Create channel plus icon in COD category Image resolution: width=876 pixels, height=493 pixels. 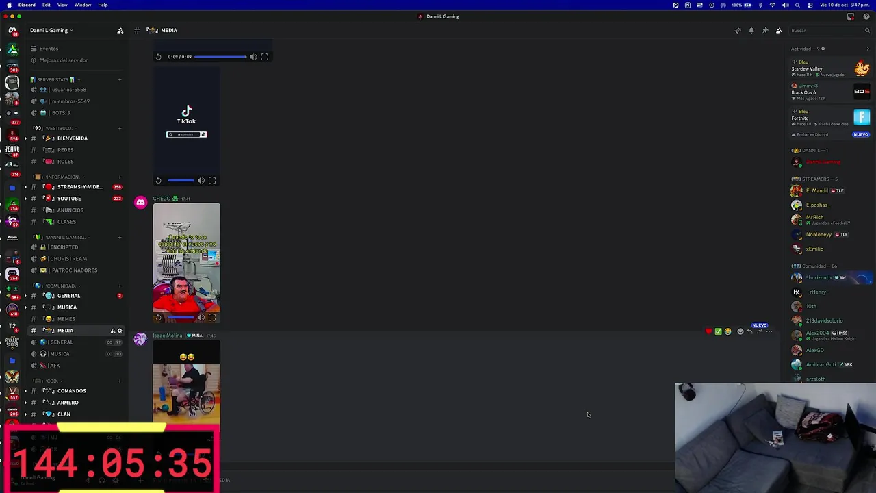(120, 381)
